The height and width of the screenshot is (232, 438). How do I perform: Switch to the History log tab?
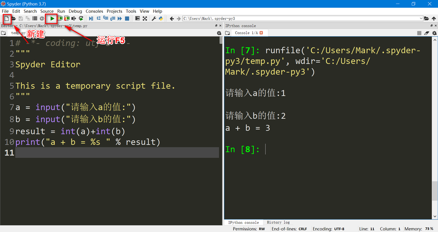click(x=278, y=222)
